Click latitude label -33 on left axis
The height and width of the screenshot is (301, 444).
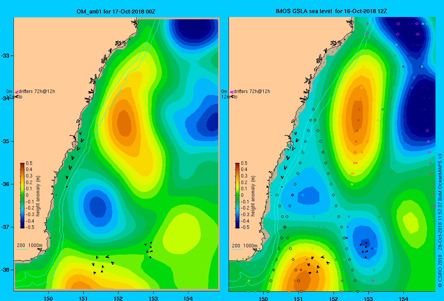5,56
